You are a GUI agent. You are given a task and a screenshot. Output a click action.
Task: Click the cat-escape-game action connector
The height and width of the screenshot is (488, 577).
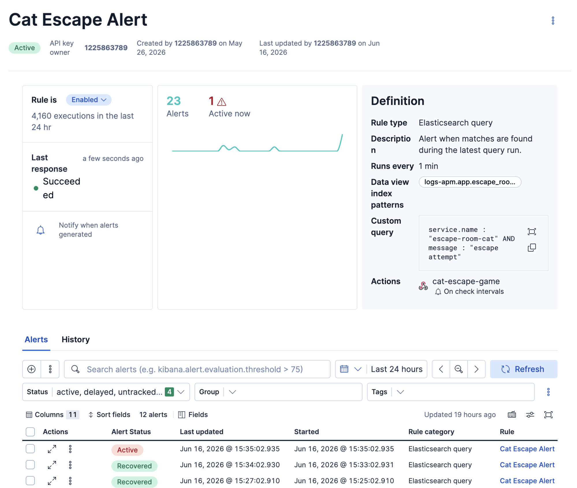click(x=466, y=281)
